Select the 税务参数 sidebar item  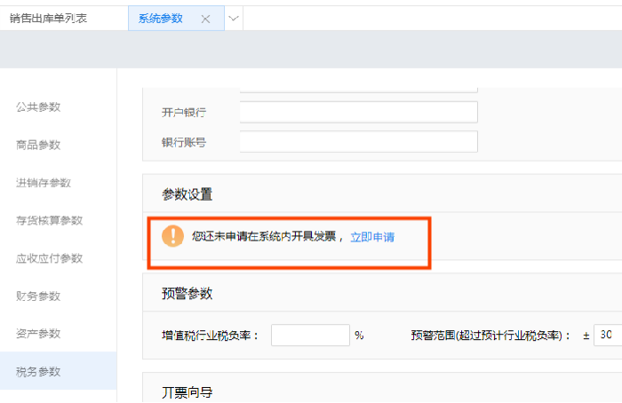click(38, 371)
